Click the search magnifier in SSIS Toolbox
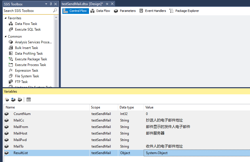The height and width of the screenshot is (162, 250). (x=55, y=11)
